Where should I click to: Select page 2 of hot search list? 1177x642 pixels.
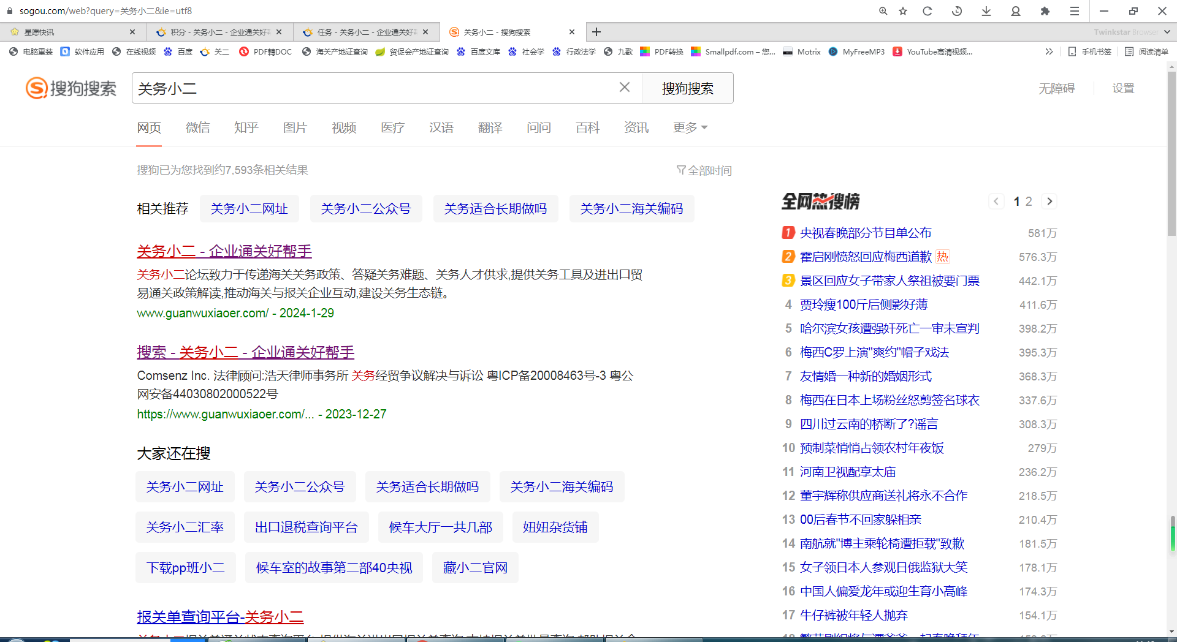(1029, 202)
